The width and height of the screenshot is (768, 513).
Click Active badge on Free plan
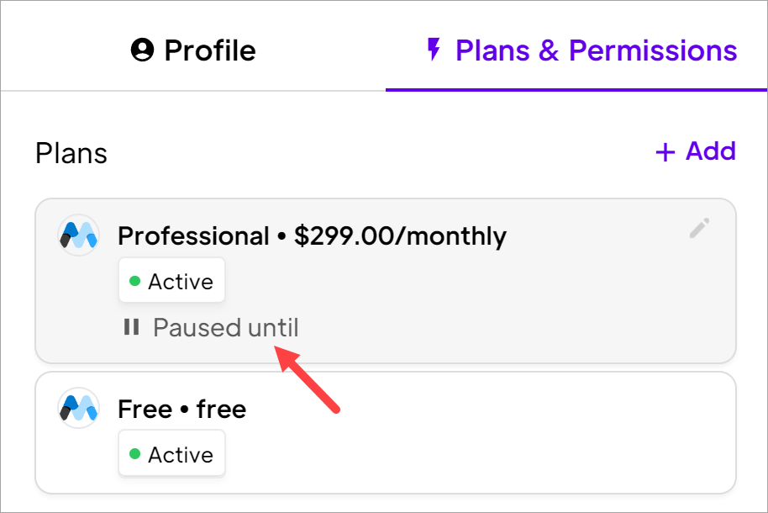click(x=172, y=453)
